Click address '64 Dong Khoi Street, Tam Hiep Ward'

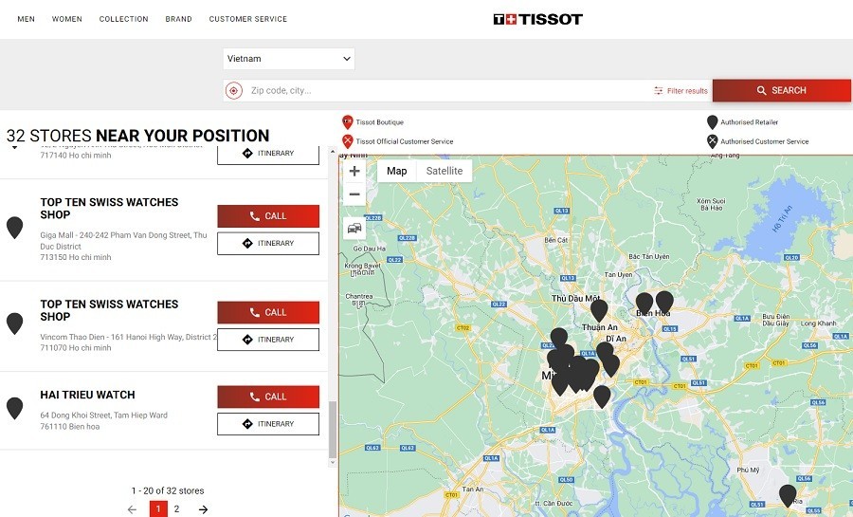pyautogui.click(x=104, y=415)
